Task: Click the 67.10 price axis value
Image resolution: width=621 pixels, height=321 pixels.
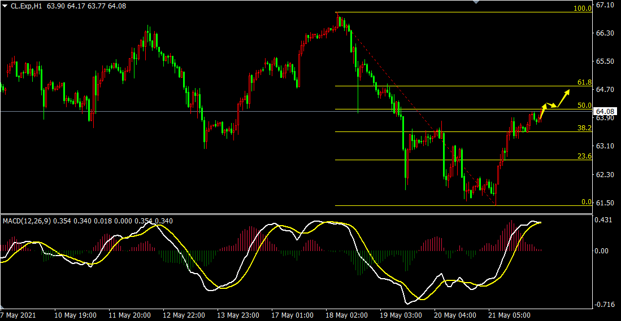Action: (605, 5)
